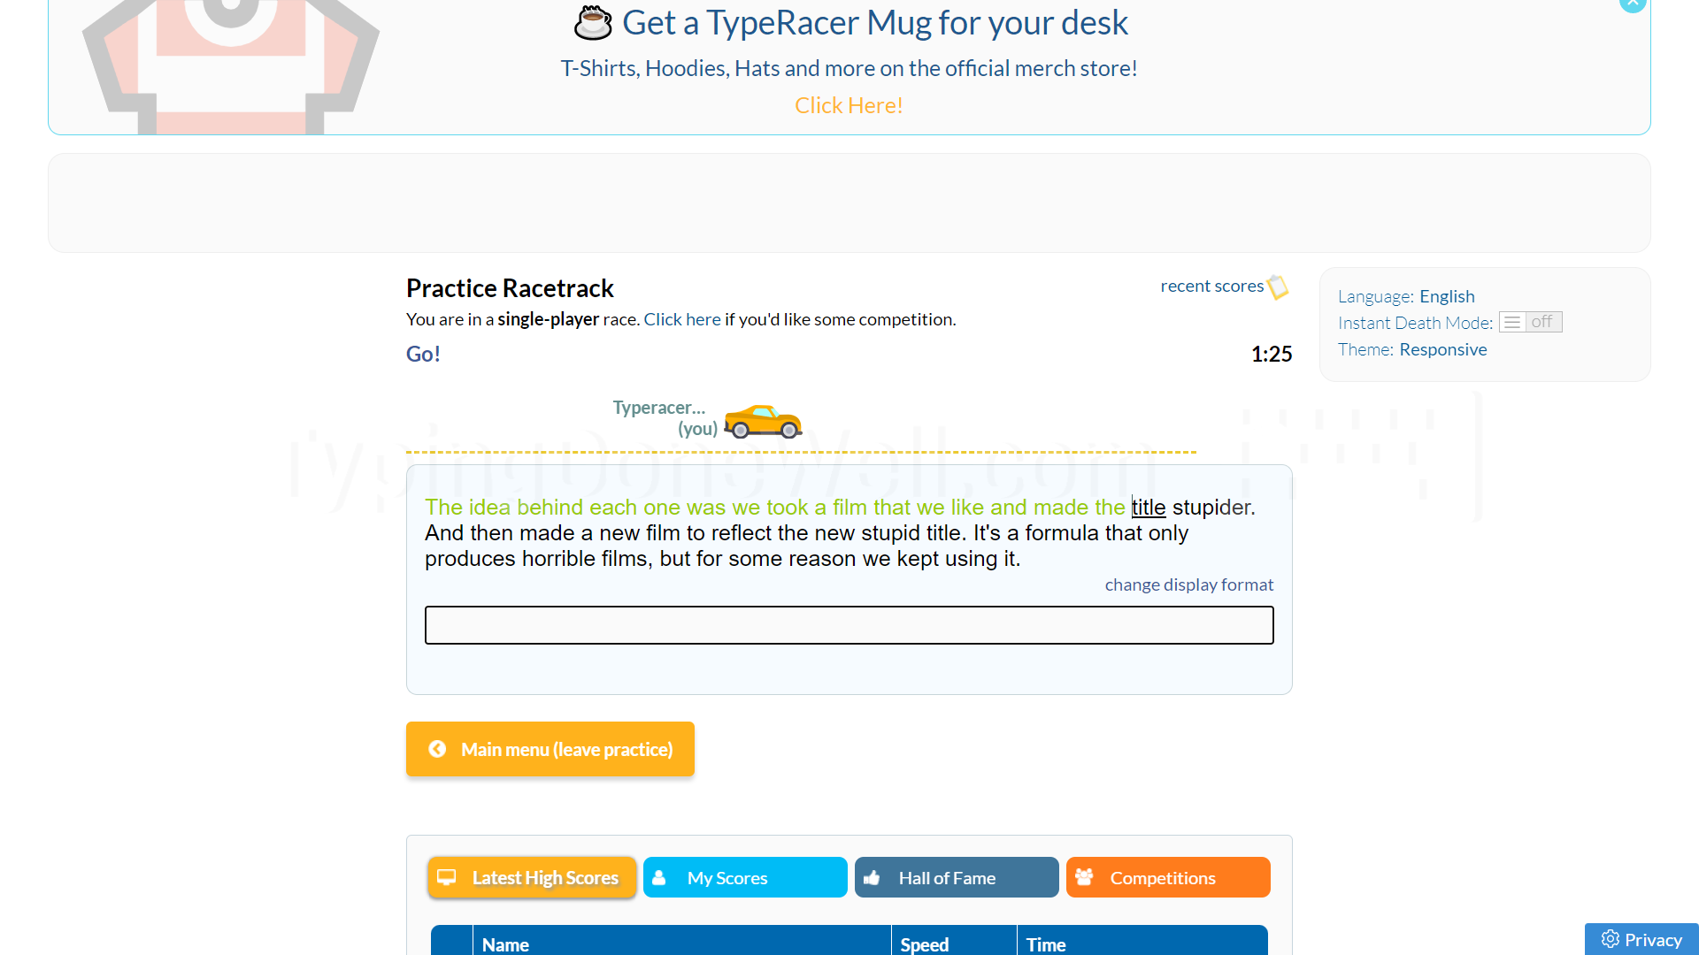Click the Competitions trophy icon
The width and height of the screenshot is (1699, 955).
(x=1084, y=877)
